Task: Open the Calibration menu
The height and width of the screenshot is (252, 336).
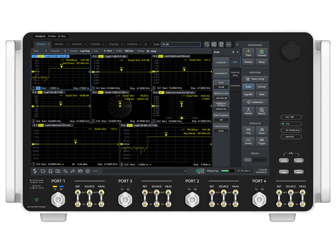Action: pyautogui.click(x=255, y=102)
